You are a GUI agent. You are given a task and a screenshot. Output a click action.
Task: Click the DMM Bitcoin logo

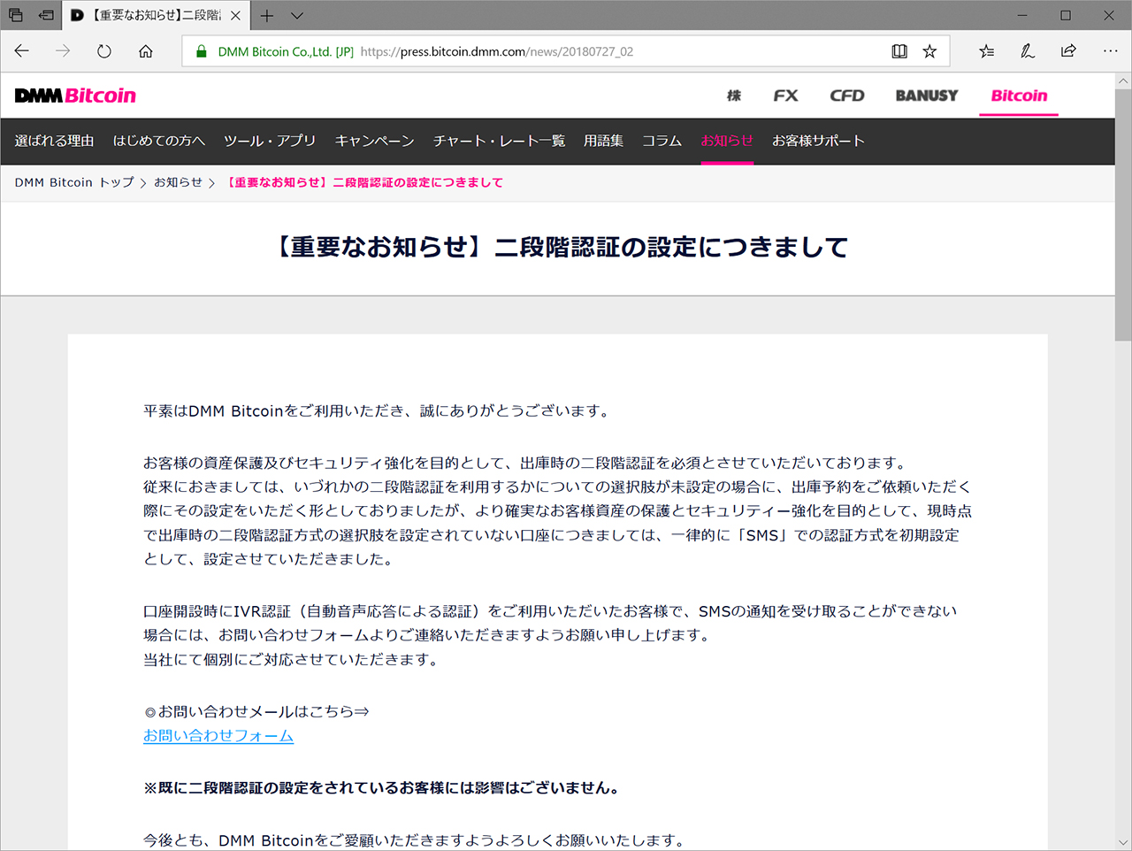coord(75,95)
